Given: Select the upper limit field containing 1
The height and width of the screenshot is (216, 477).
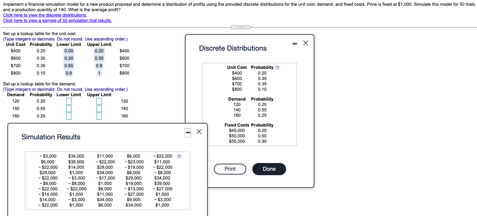Looking at the screenshot, I should pyautogui.click(x=99, y=73).
